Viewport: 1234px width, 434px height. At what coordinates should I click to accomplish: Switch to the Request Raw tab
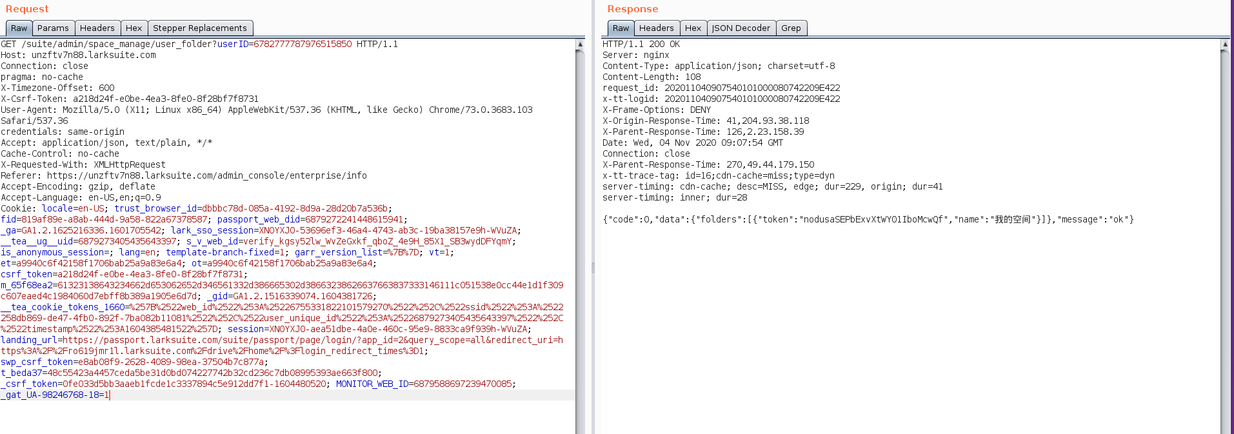[19, 28]
